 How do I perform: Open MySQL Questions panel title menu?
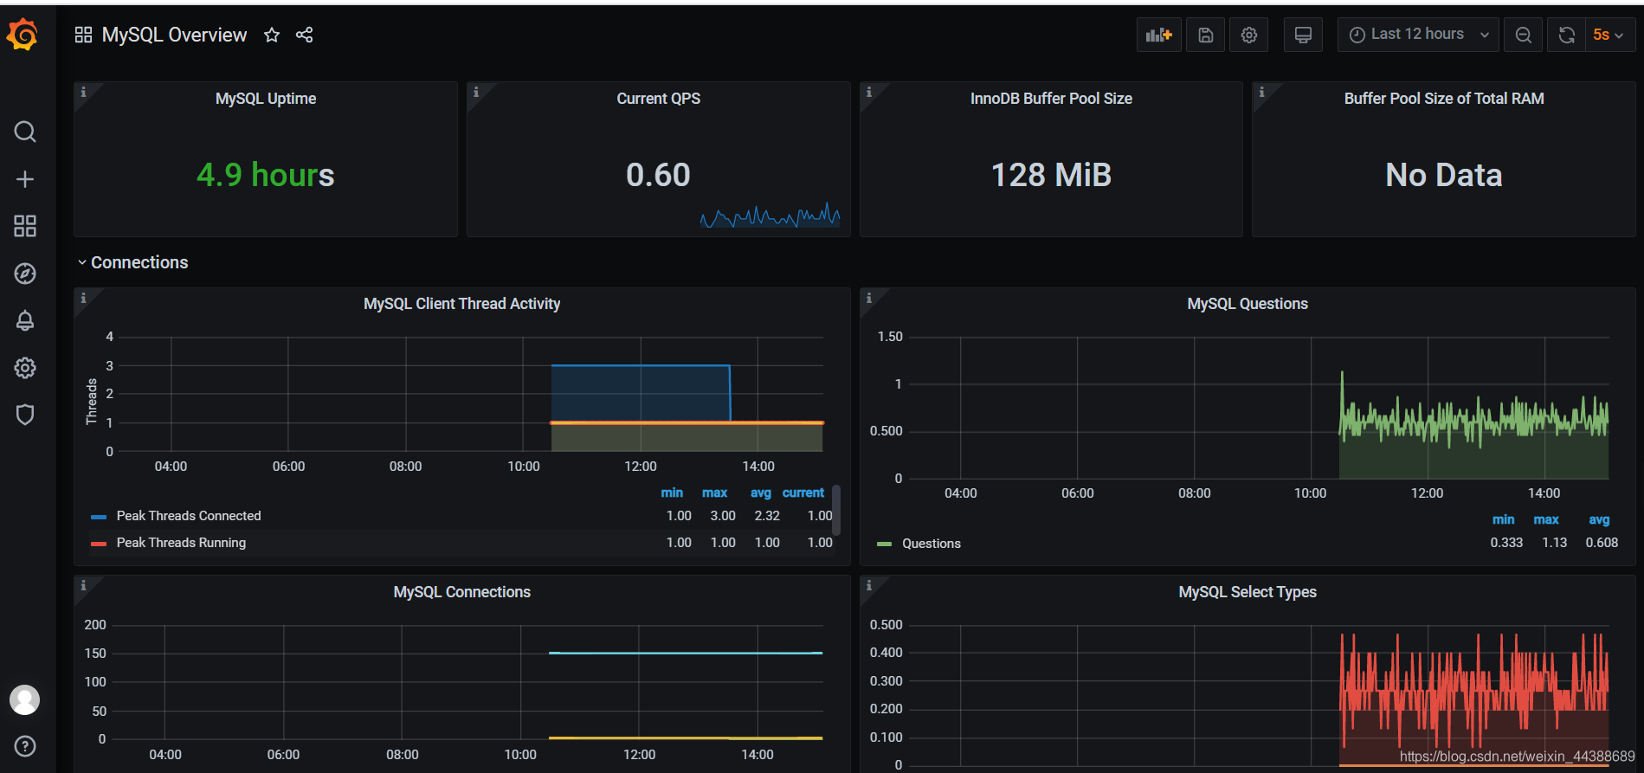[x=1248, y=304]
